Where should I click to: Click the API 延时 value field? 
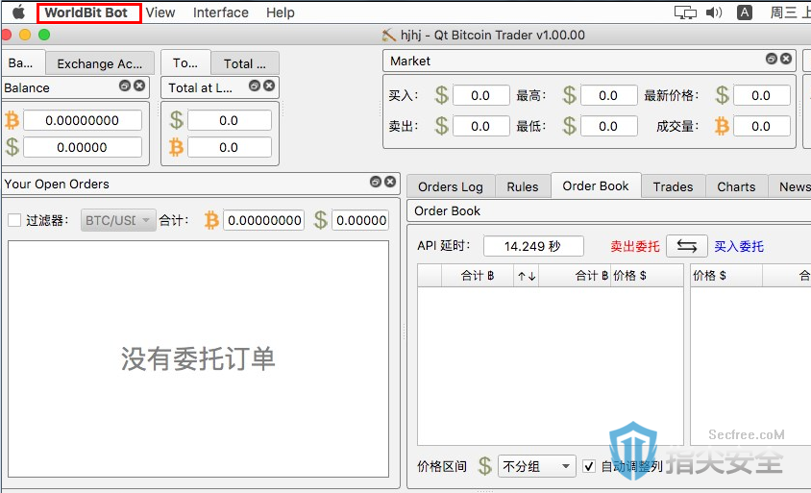tap(533, 246)
